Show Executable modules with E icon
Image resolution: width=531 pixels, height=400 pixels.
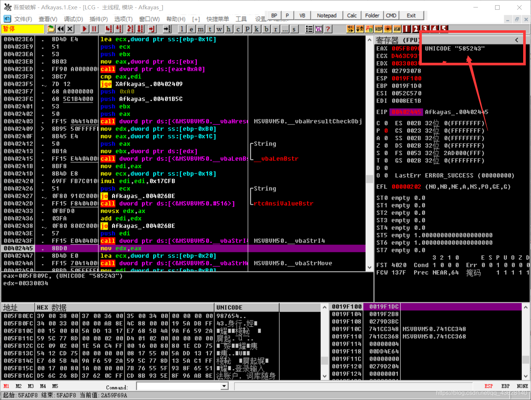(191, 29)
